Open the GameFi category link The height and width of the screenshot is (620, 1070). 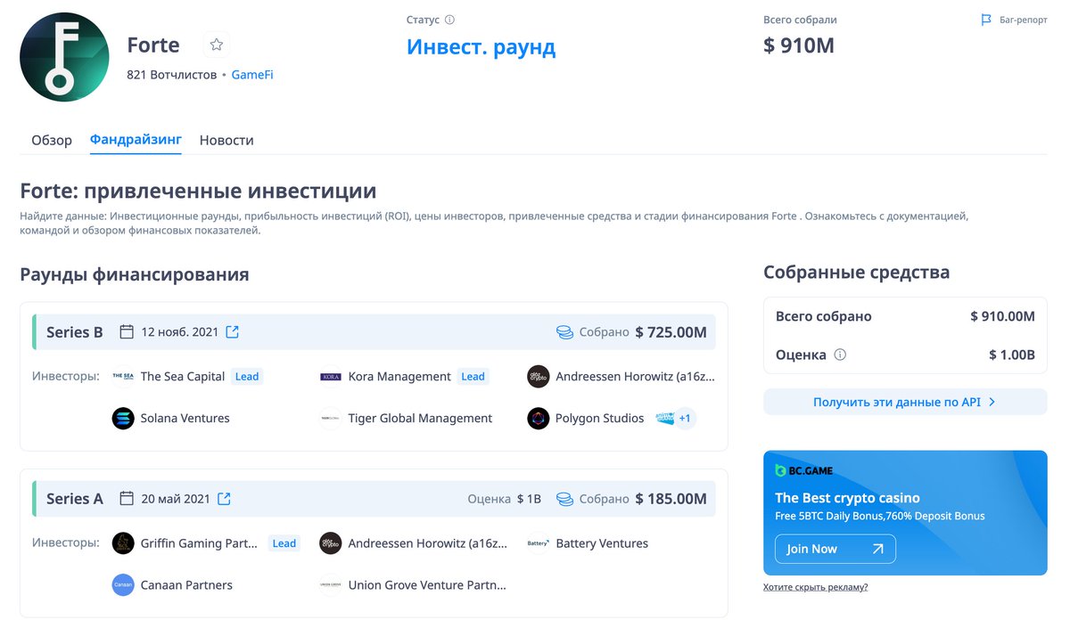251,74
